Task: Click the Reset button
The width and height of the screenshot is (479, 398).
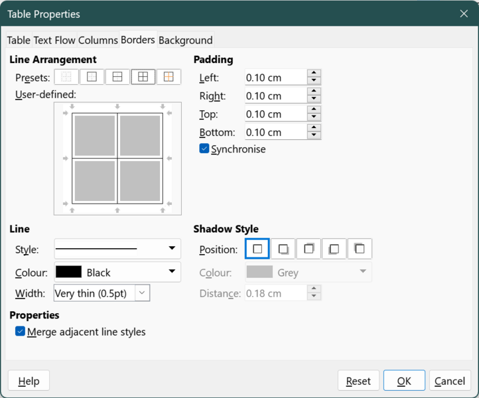Action: tap(358, 381)
